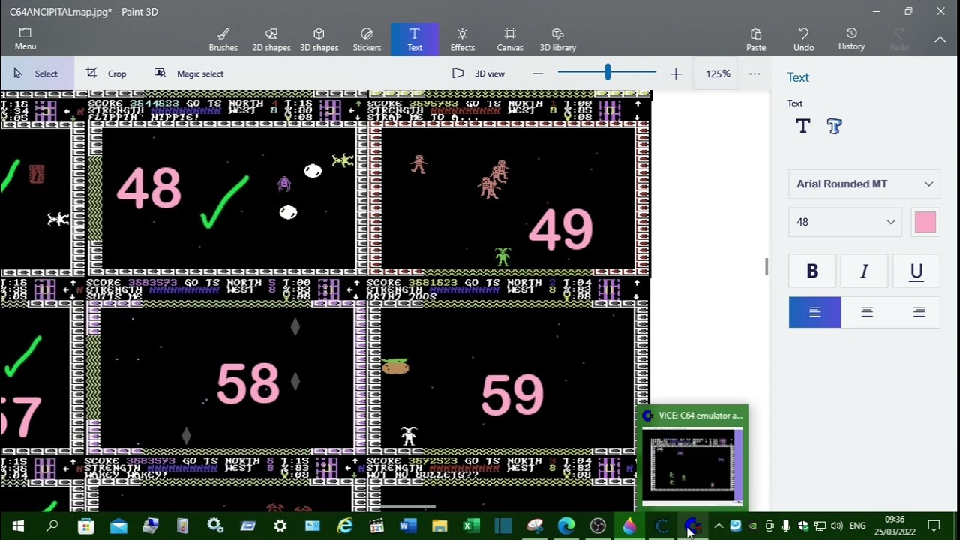Screen dimensions: 960x540
Task: Undo the last action
Action: (803, 40)
